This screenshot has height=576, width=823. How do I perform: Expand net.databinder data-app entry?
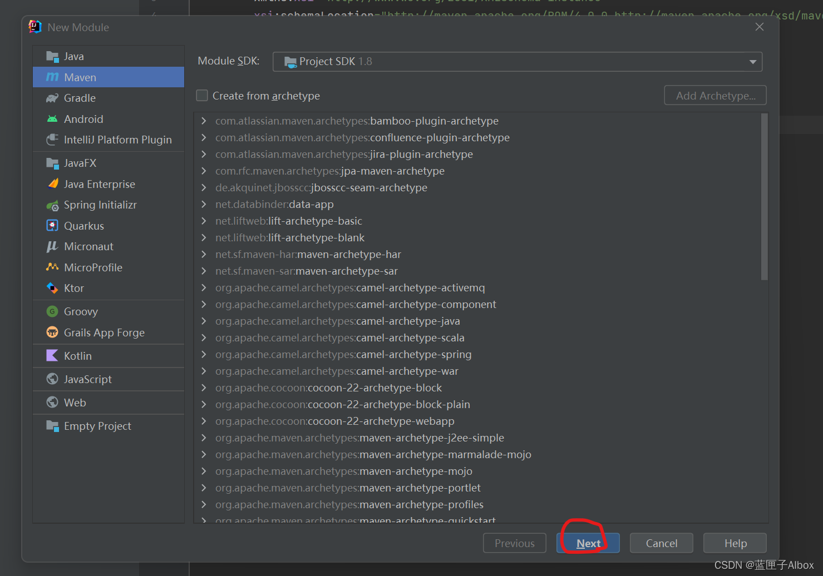pos(204,204)
